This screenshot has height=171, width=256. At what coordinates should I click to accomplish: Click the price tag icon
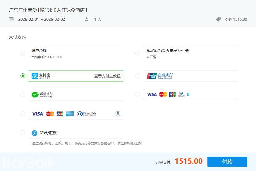(x=218, y=19)
